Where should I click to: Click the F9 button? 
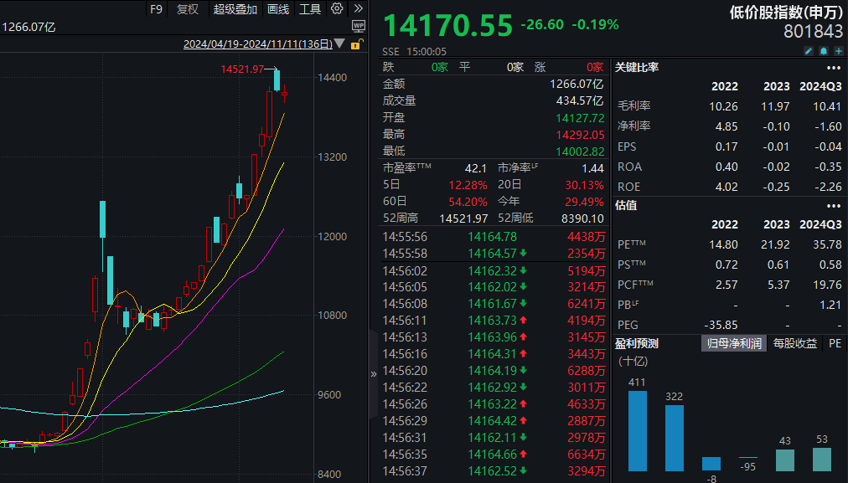click(156, 9)
